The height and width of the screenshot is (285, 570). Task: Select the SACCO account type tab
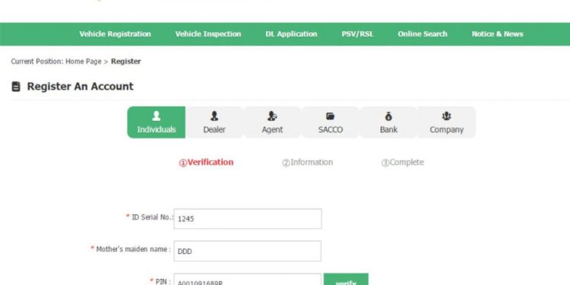(331, 122)
